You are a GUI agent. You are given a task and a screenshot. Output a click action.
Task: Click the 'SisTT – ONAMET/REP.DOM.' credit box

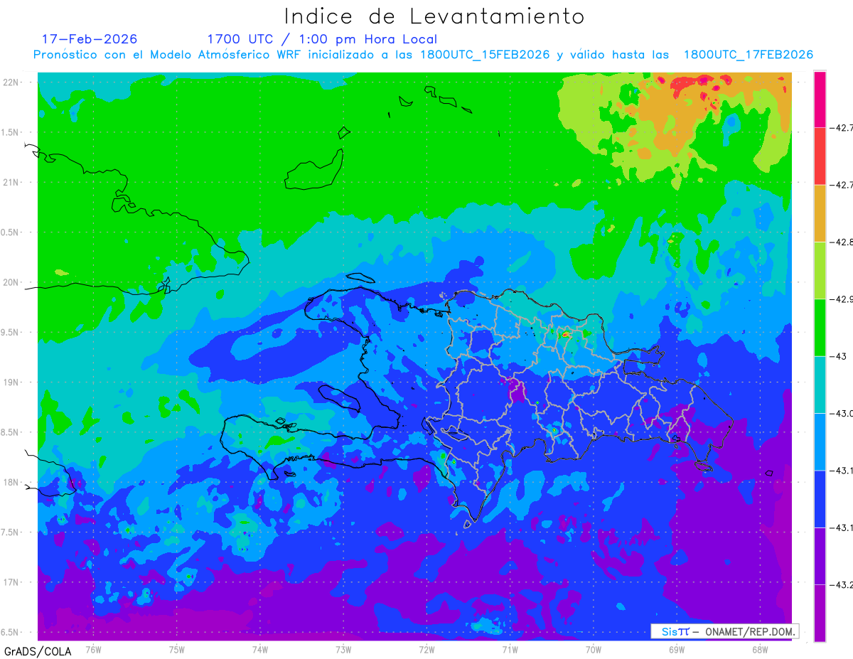point(724,631)
